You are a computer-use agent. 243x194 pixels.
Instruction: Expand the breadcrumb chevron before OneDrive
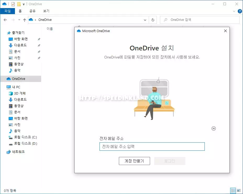pos(36,20)
